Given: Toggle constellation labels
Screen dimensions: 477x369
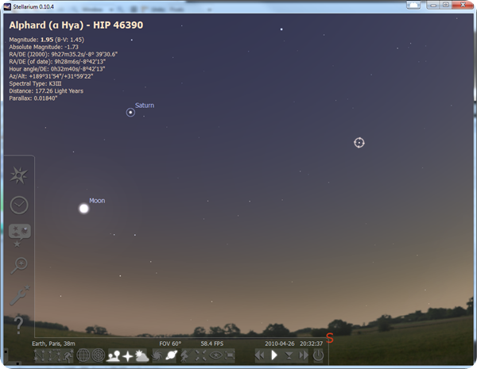Looking at the screenshot, I should (x=54, y=356).
